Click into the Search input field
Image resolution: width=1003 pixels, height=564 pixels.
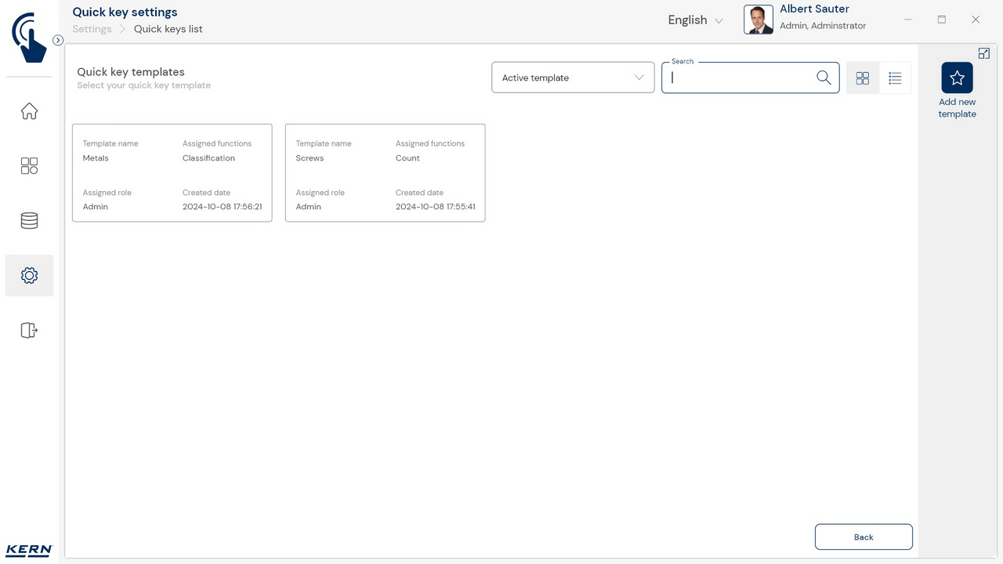[x=740, y=78]
